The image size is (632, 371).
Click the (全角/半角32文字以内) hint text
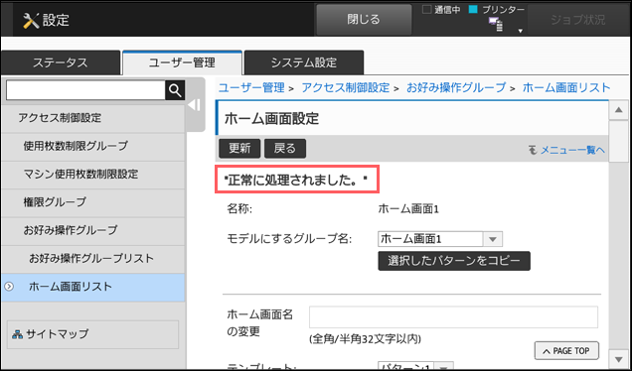(365, 339)
